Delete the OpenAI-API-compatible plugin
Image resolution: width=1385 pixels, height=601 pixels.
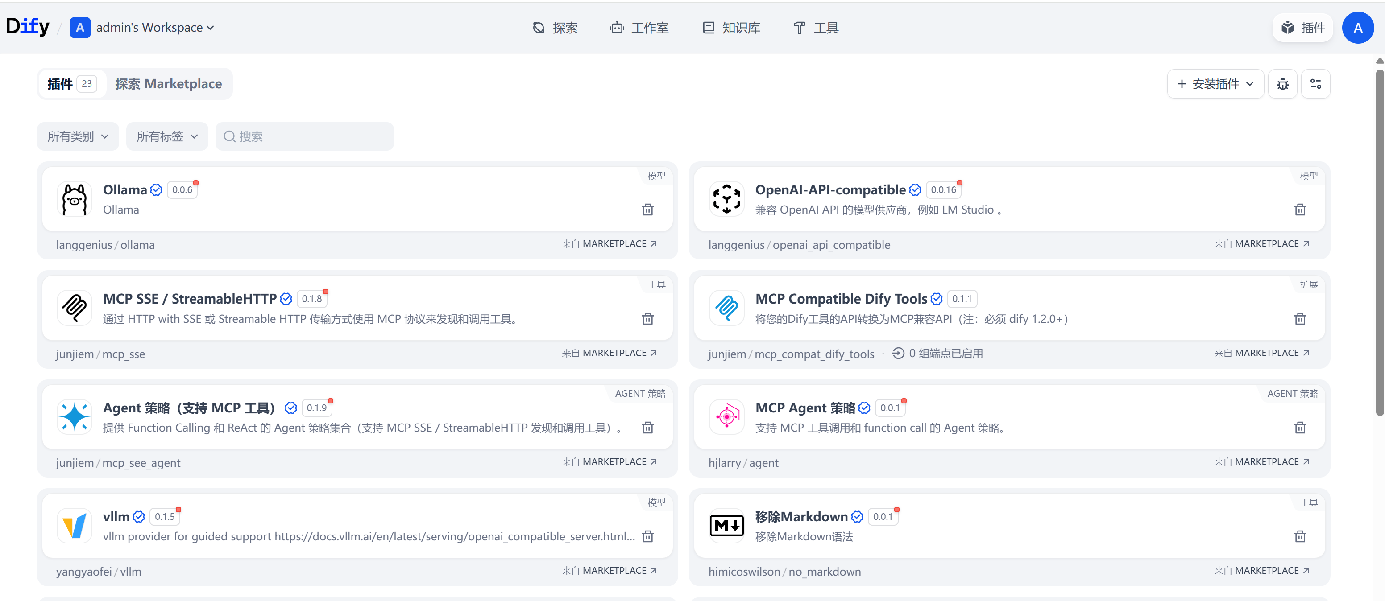click(1300, 210)
